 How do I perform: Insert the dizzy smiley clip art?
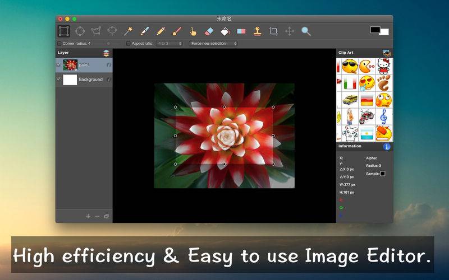(384, 100)
